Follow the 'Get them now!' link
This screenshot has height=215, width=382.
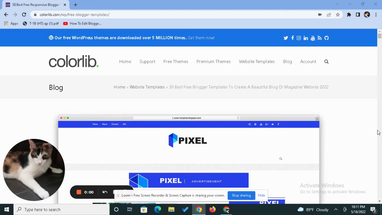[201, 38]
